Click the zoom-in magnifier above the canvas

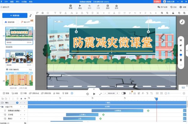pyautogui.click(x=162, y=13)
